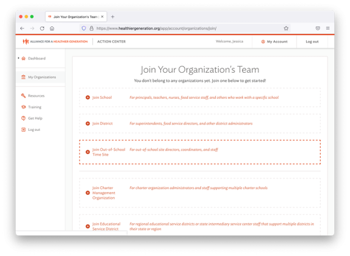Click the plus icon beside Join School
Viewport: 350px width, 256px height.
87,98
